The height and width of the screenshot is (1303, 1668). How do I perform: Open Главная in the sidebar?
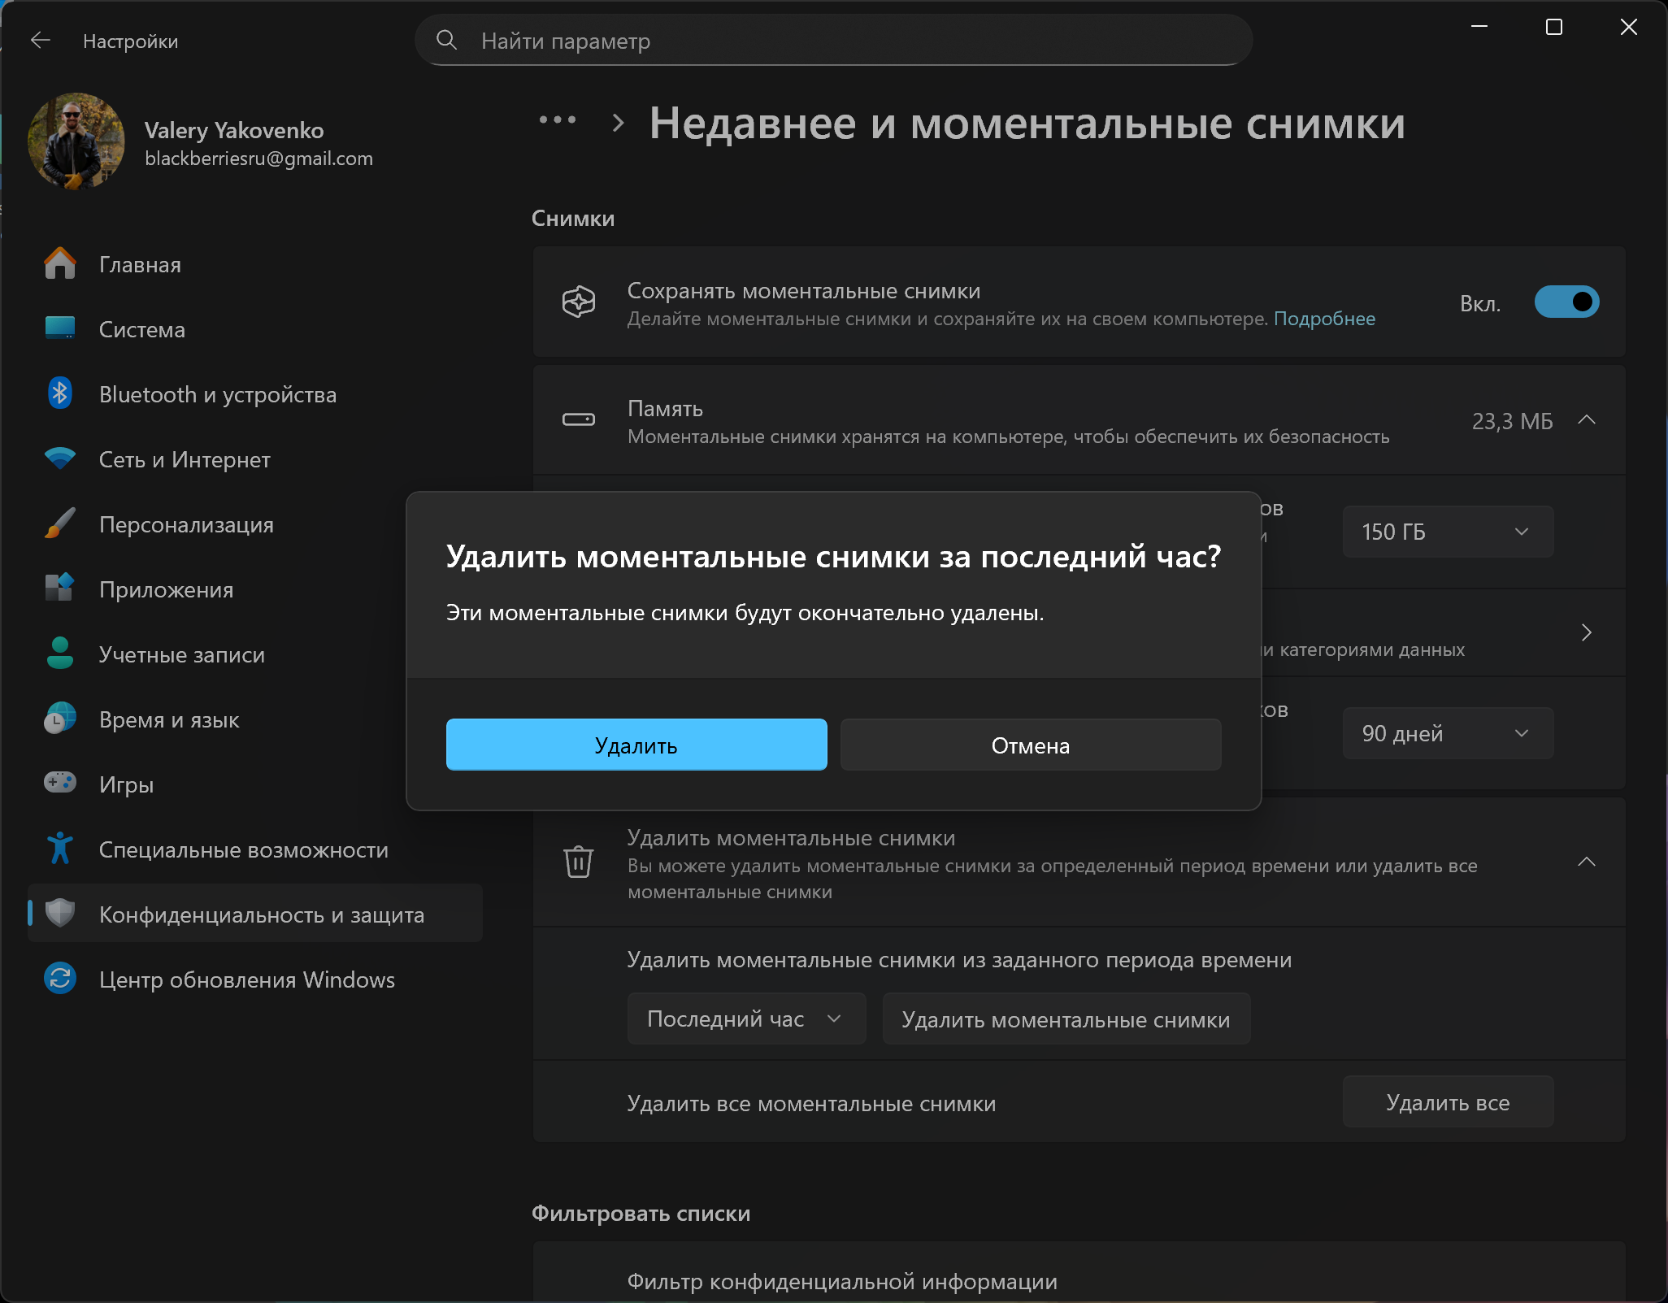click(x=140, y=265)
